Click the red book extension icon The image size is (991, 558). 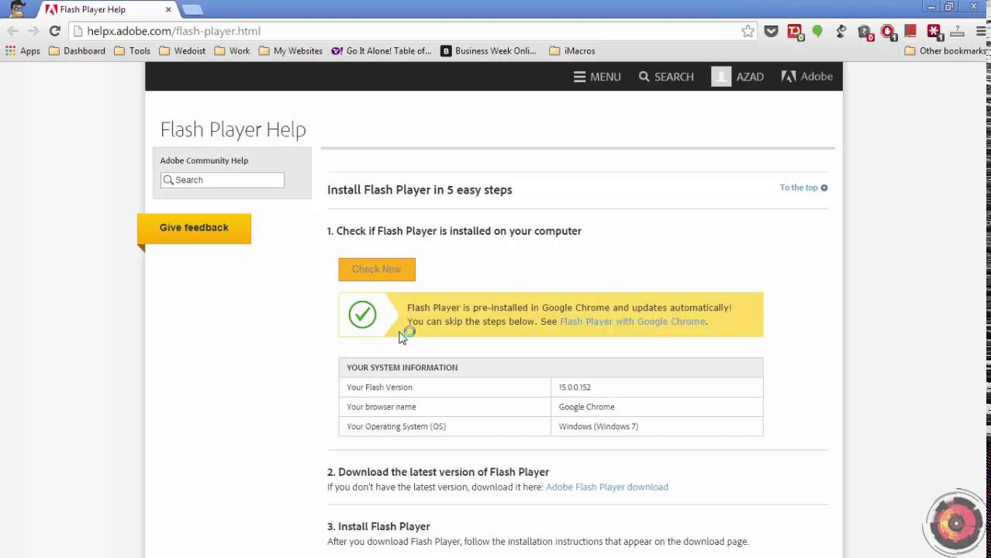pyautogui.click(x=911, y=31)
